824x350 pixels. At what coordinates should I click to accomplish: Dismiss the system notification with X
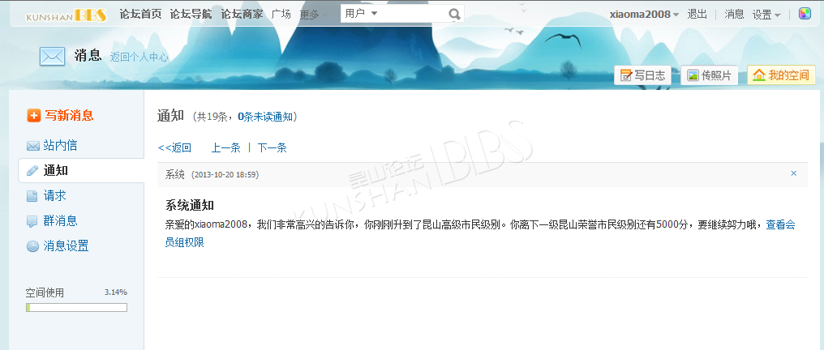click(x=793, y=173)
